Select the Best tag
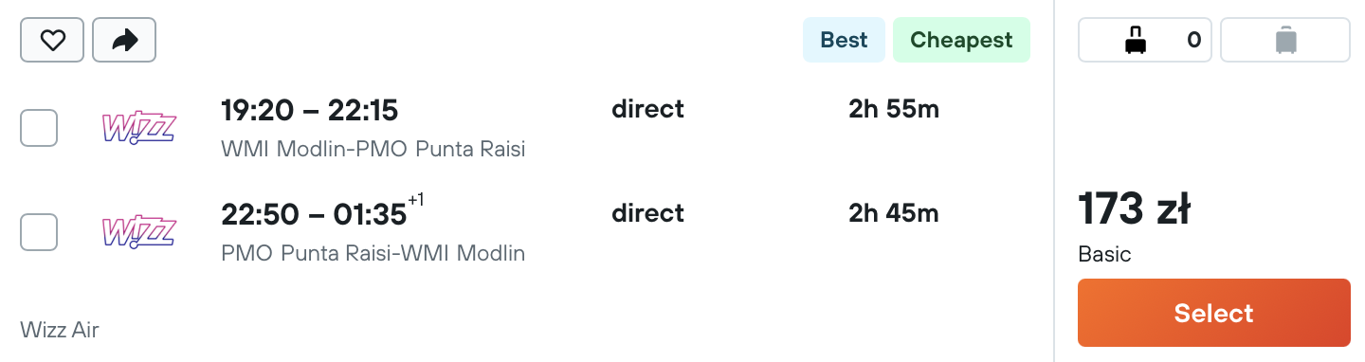This screenshot has height=362, width=1365. pos(844,40)
